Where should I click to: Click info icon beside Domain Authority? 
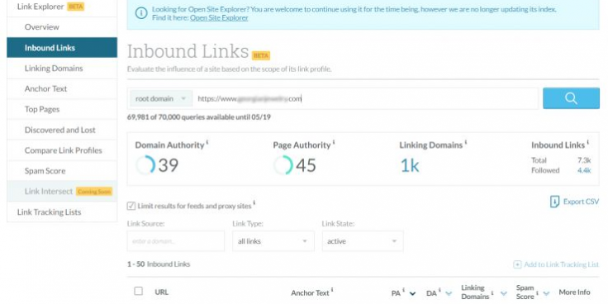tap(207, 142)
